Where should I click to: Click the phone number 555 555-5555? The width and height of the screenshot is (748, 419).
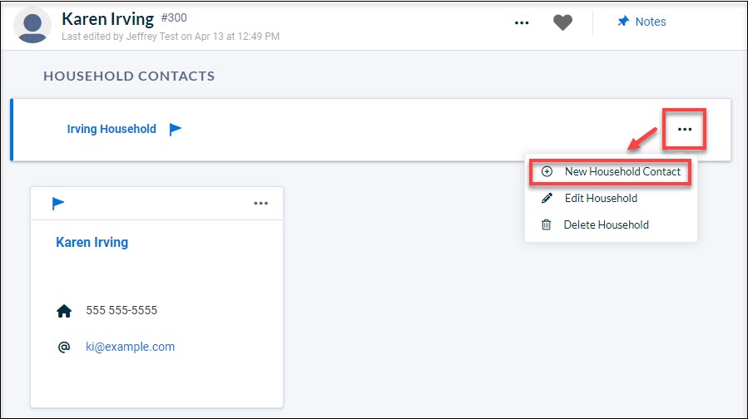tap(121, 310)
